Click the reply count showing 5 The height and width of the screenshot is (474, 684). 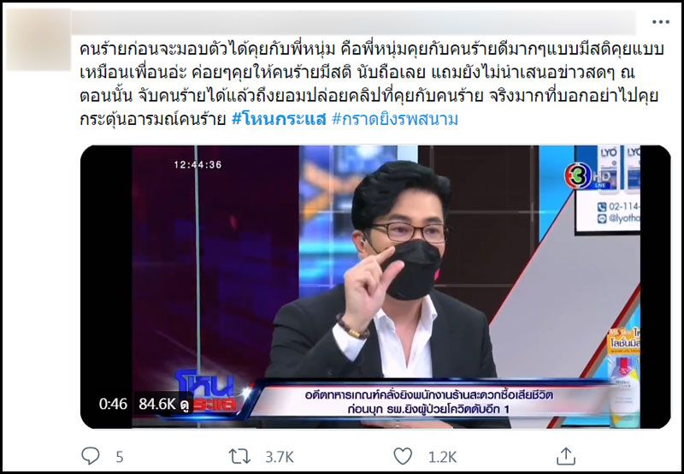point(120,457)
